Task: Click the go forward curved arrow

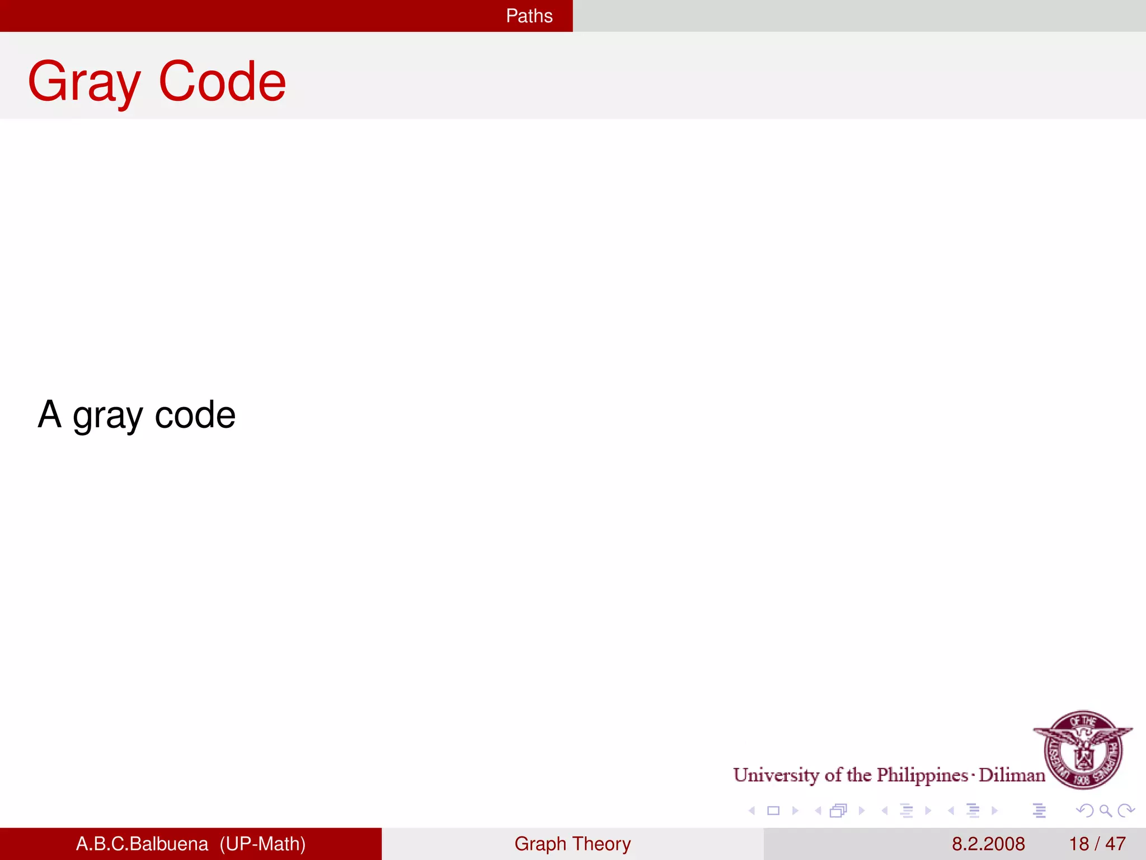Action: [x=1125, y=810]
